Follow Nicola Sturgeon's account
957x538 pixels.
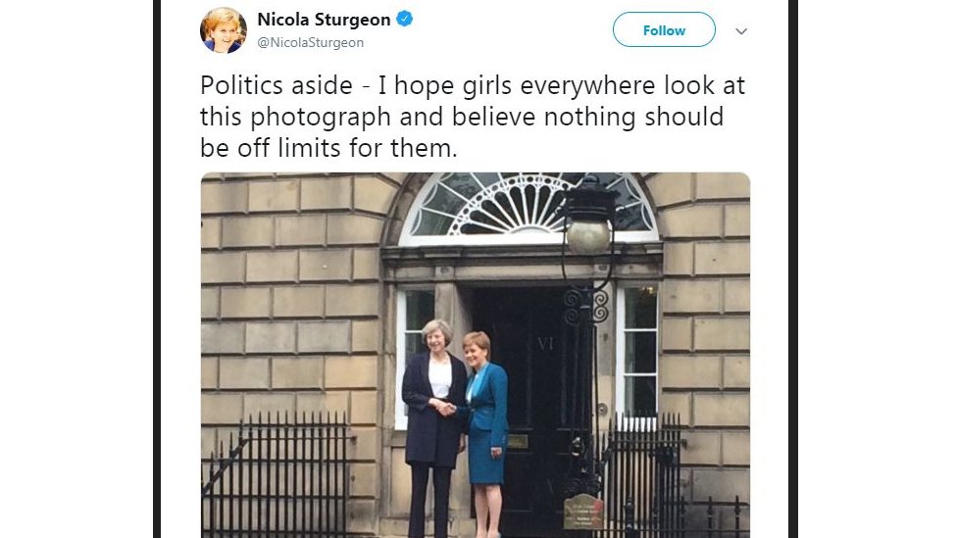click(x=664, y=29)
